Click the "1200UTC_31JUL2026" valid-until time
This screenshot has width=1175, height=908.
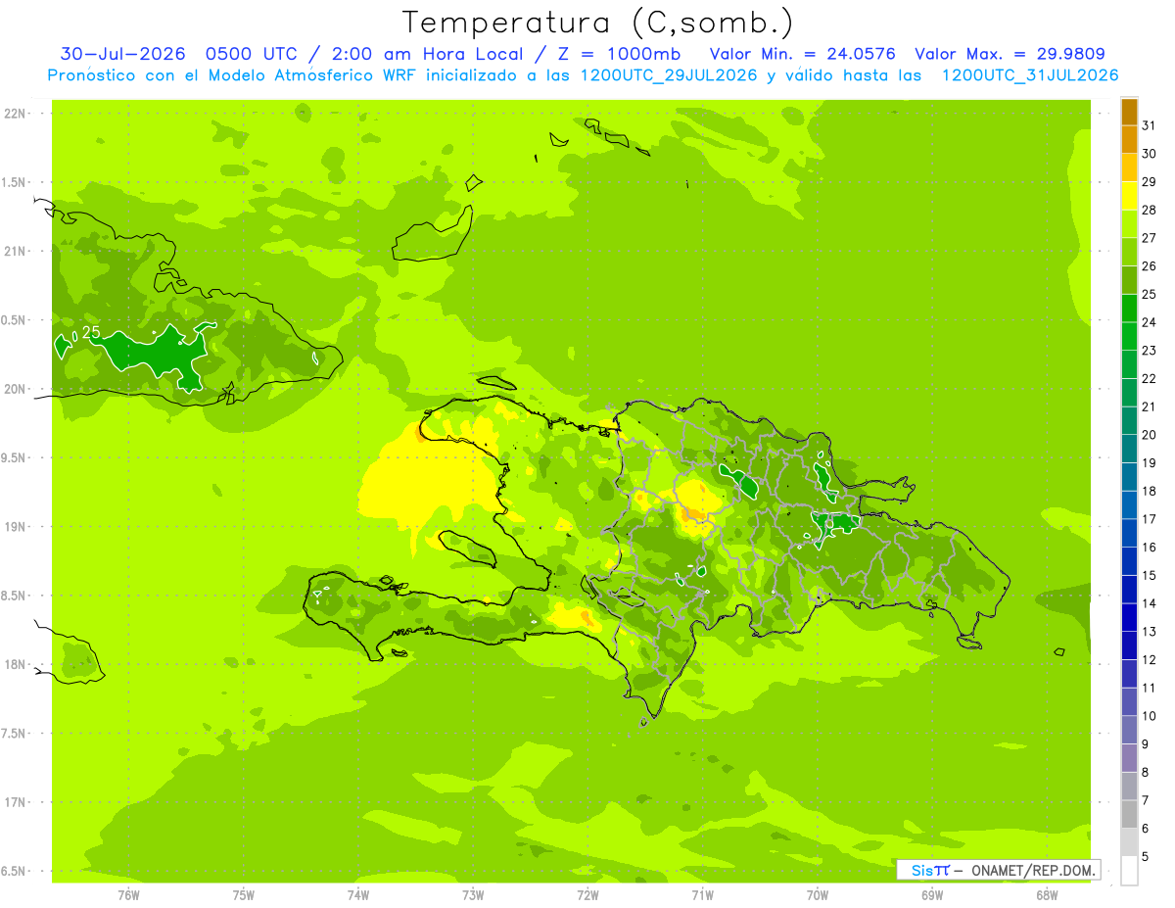(x=1030, y=75)
